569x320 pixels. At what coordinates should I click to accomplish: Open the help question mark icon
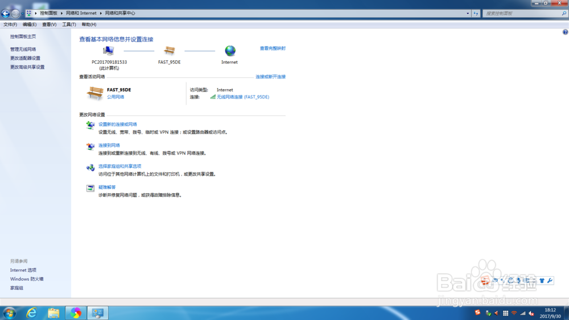[x=565, y=32]
